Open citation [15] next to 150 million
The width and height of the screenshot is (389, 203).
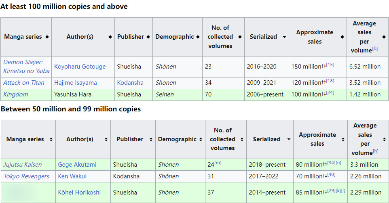tap(330, 65)
